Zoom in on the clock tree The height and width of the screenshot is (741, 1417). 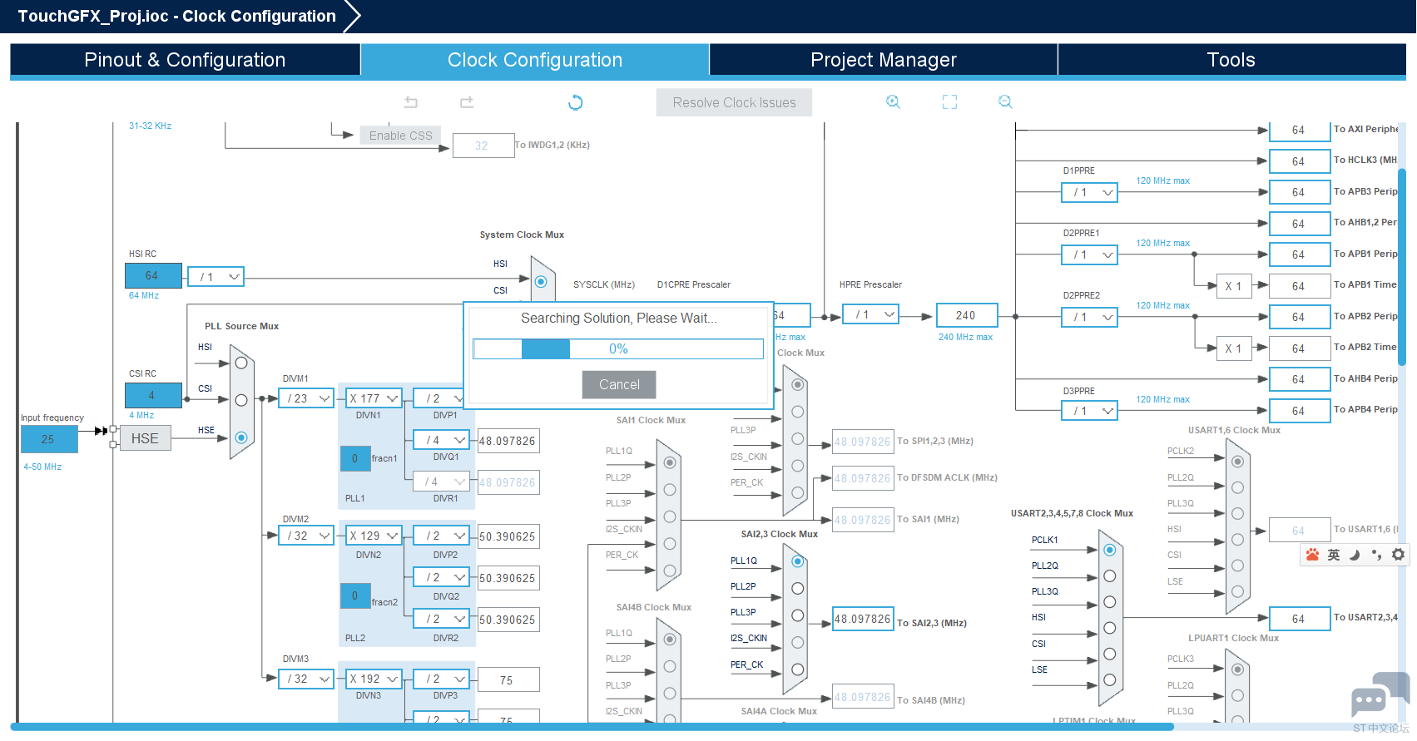(x=893, y=101)
